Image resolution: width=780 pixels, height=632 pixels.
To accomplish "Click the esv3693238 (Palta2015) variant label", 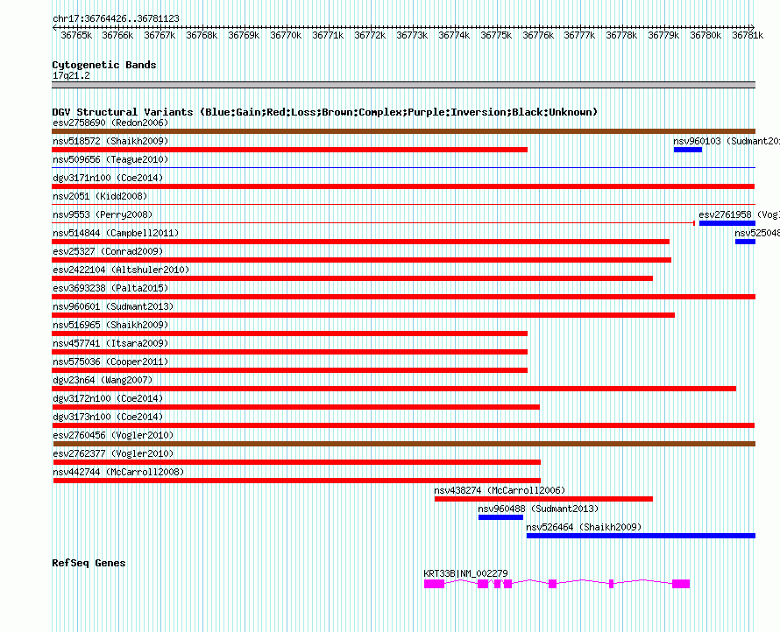I will (x=110, y=288).
